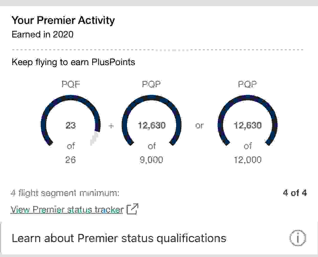
Task: Click the 4 of 4 segment count
Action: click(x=295, y=193)
